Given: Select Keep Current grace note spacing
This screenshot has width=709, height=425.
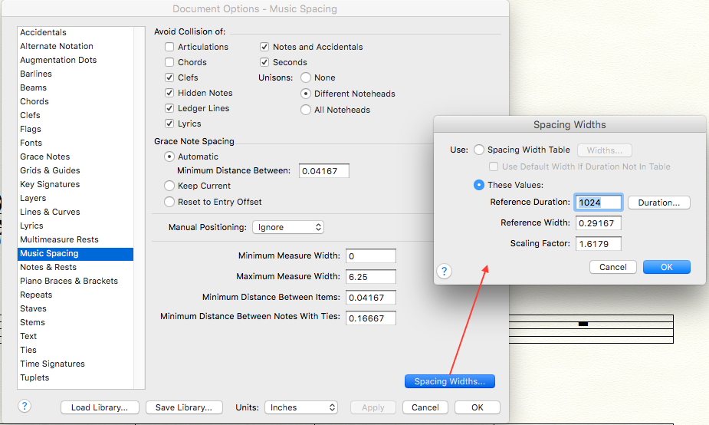Looking at the screenshot, I should [x=170, y=186].
